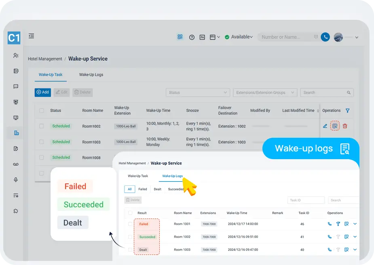
Task: Toggle the checkbox for Room1002 row
Action: click(x=42, y=126)
